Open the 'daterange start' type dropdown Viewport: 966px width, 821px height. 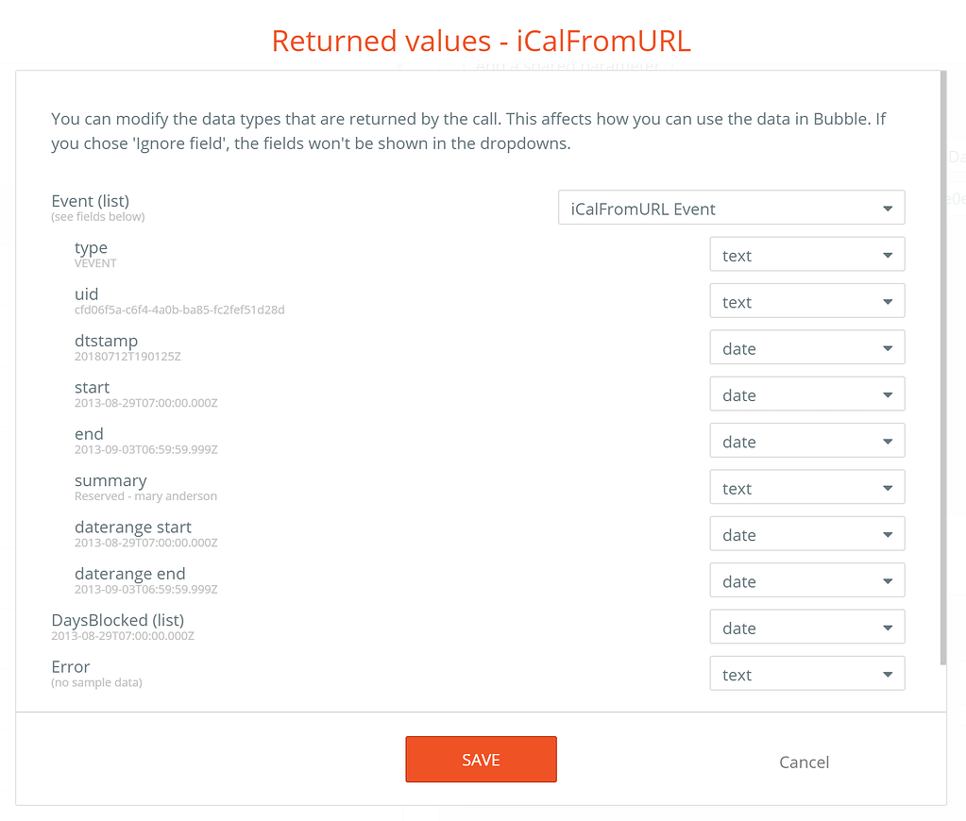click(806, 534)
